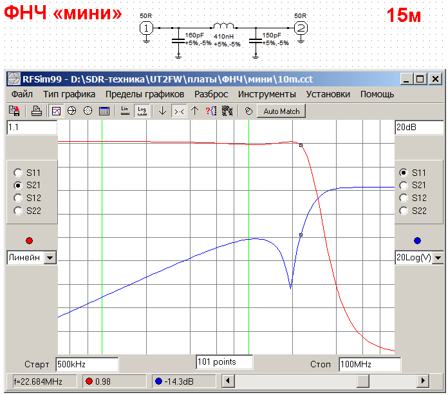
Task: Click the red question mark tolerance icon
Action: [211, 111]
